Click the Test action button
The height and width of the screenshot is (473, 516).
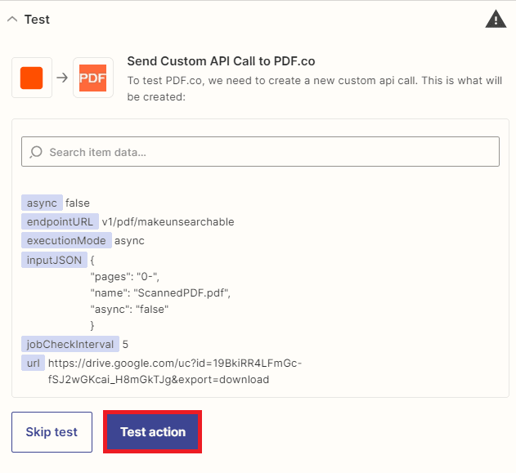[153, 432]
